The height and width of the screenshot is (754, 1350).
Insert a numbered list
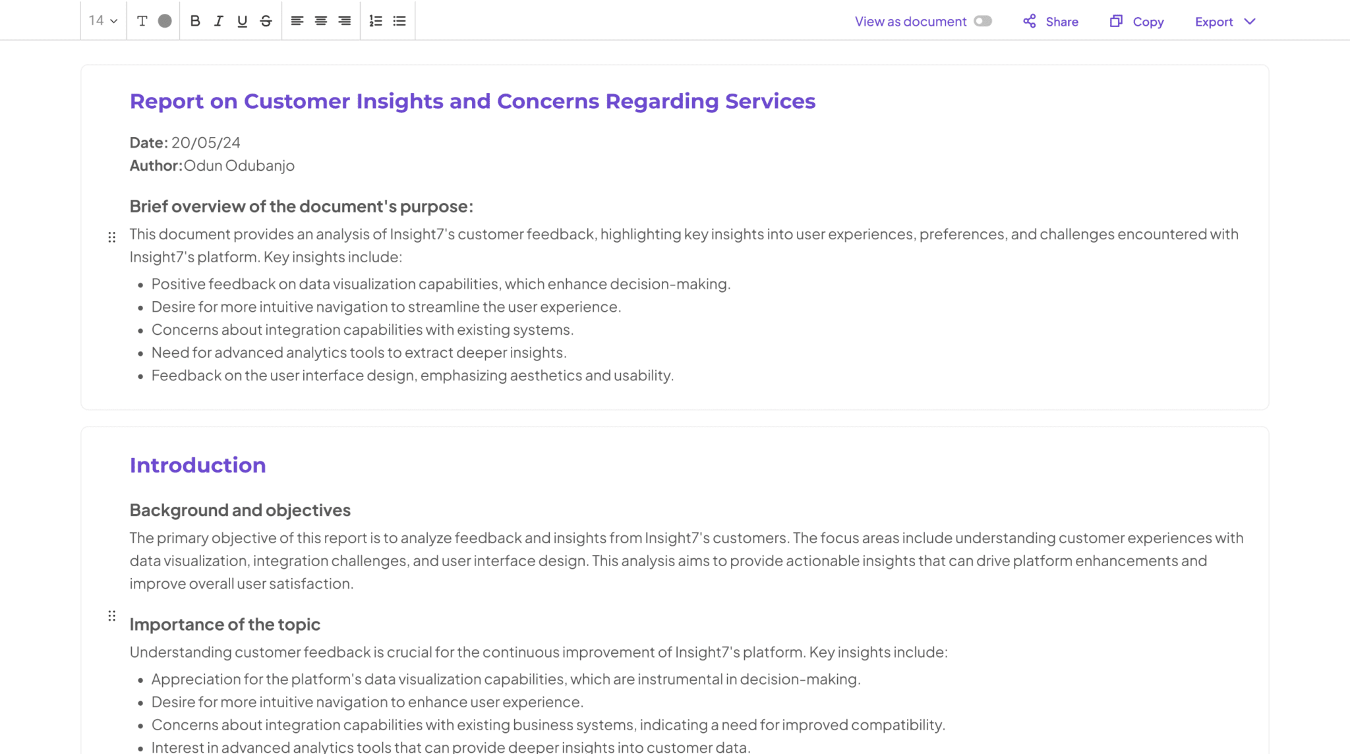tap(376, 20)
